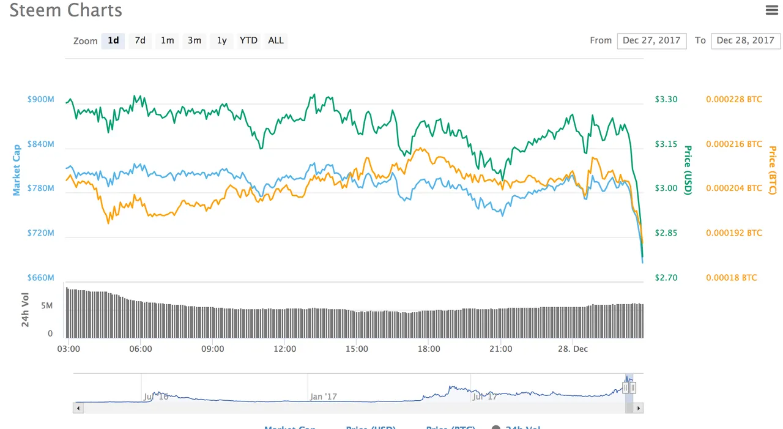This screenshot has width=783, height=429.
Task: Click the 28. Dec time axis label
Action: tap(573, 349)
